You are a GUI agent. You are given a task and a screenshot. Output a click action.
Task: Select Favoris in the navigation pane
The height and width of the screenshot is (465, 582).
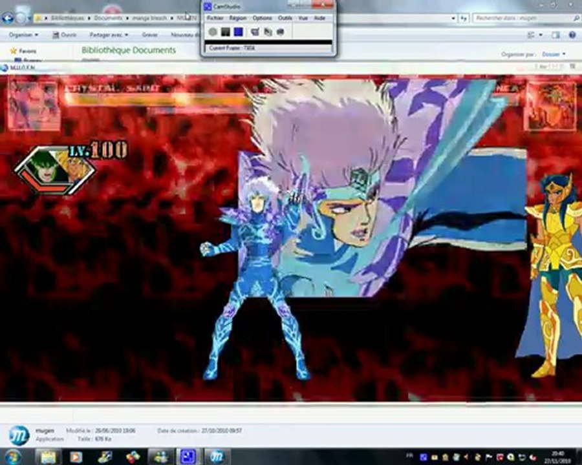pos(23,51)
